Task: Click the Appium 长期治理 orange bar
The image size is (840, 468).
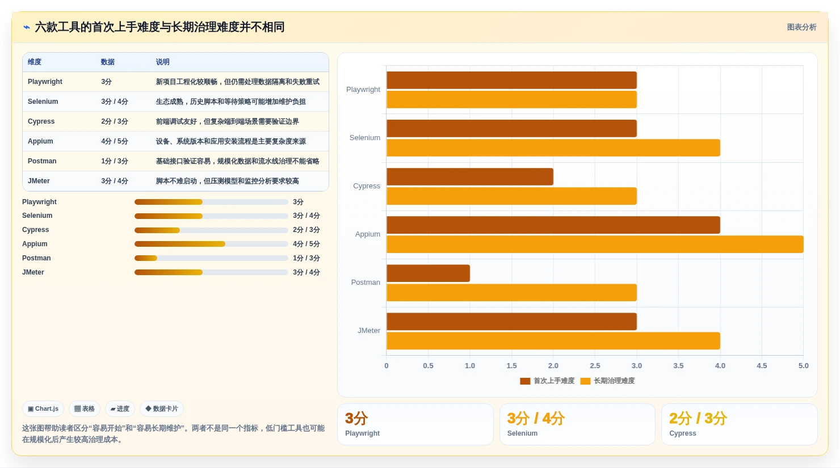Action: [x=595, y=244]
